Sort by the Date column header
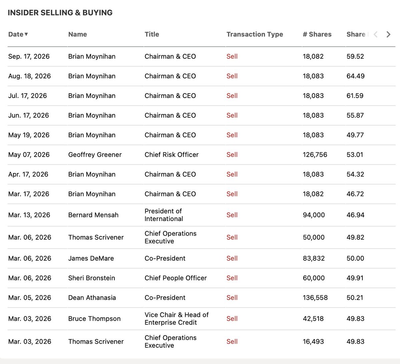 (x=18, y=34)
